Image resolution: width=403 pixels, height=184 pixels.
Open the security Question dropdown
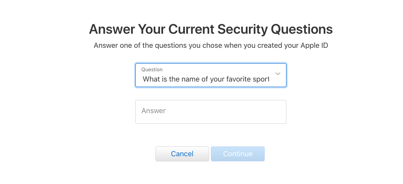coord(210,75)
